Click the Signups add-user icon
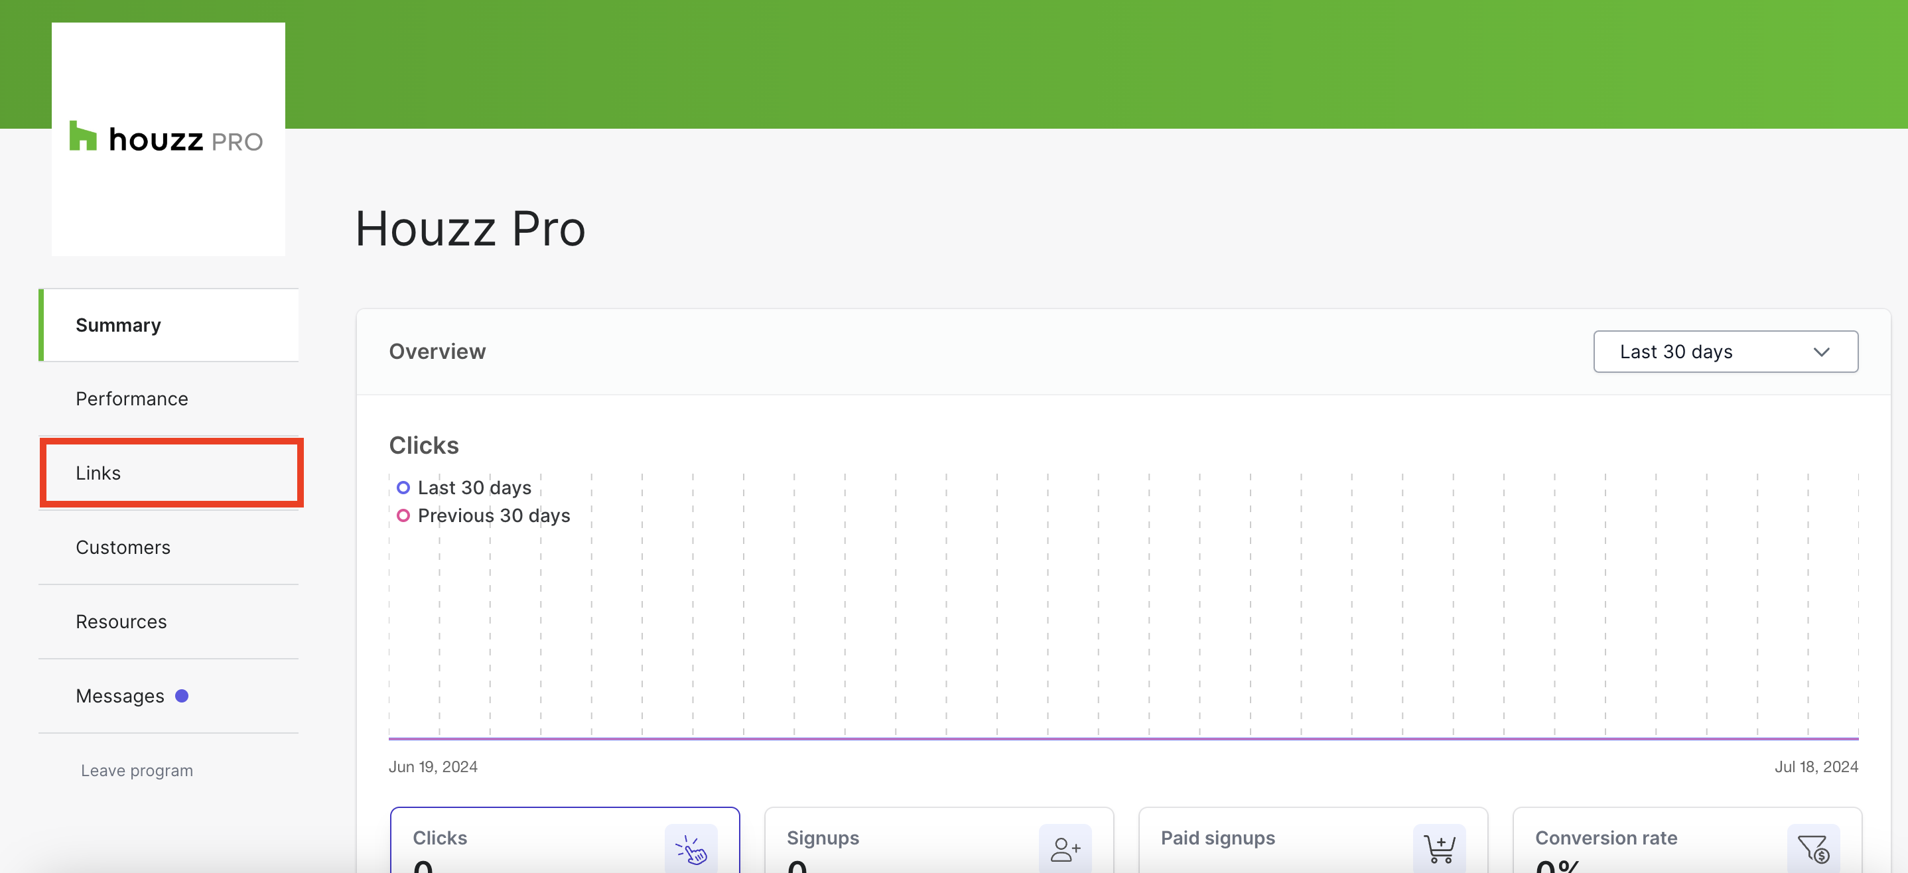 point(1065,848)
